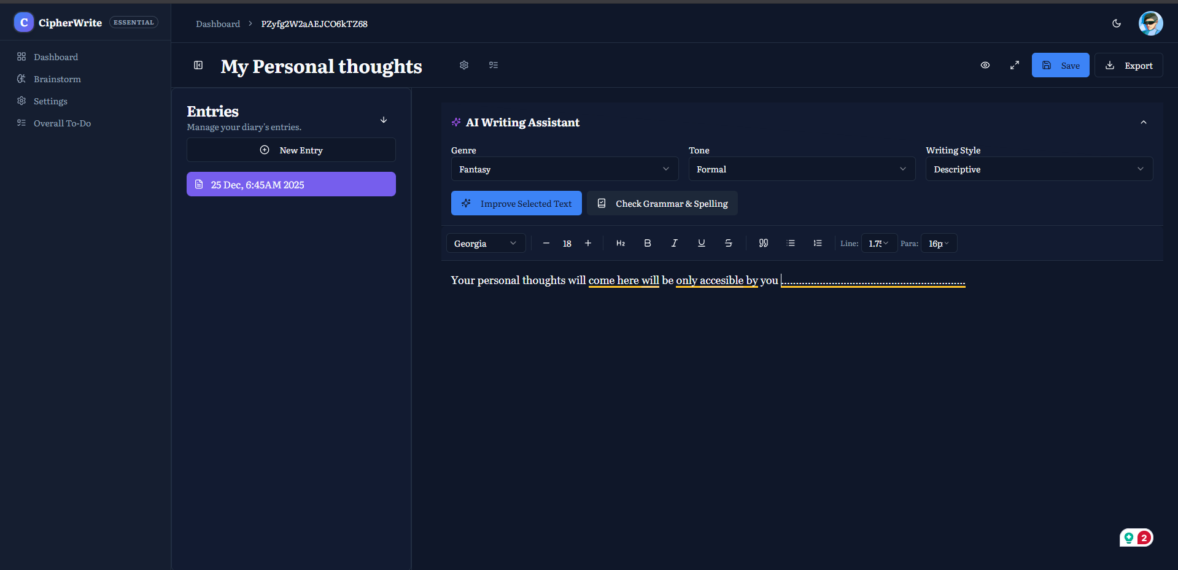The image size is (1178, 570).
Task: Click the Improve Selected Text button
Action: (516, 203)
